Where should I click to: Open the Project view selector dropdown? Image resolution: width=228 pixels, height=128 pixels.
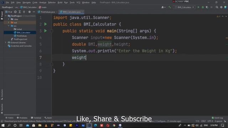click(x=9, y=12)
